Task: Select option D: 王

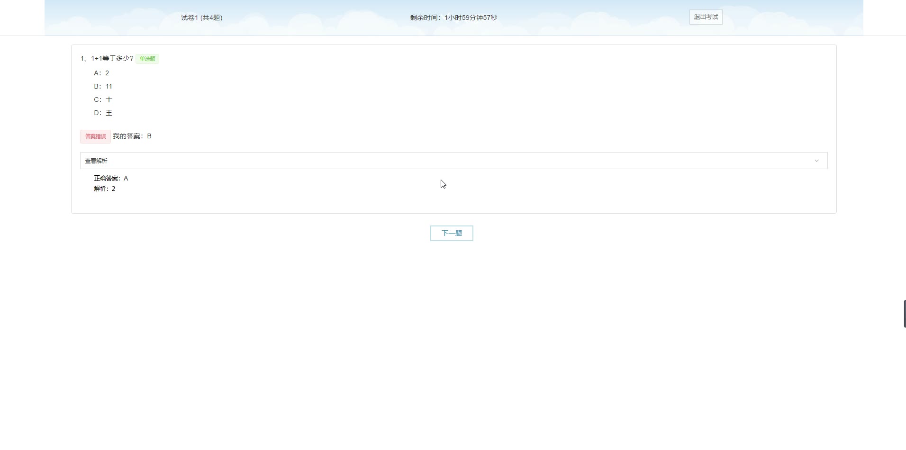Action: (x=103, y=113)
